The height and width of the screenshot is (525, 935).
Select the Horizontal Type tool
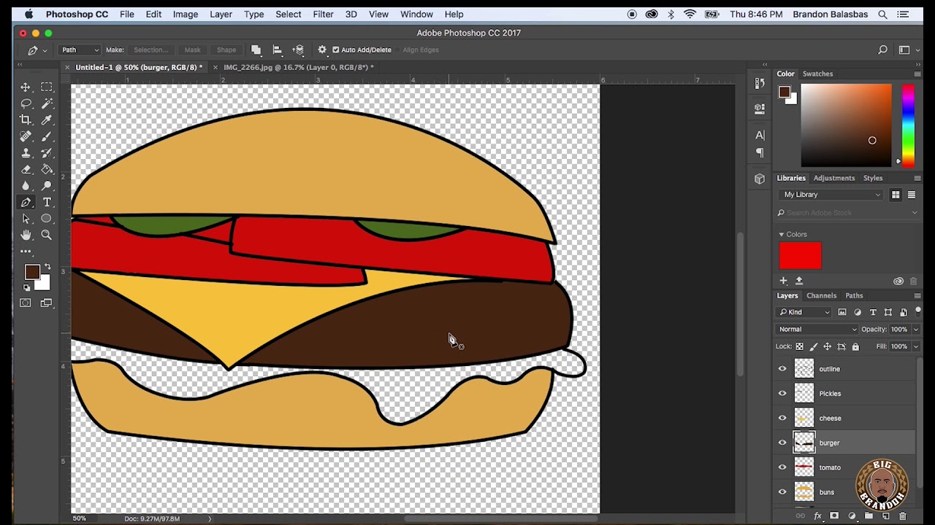tap(47, 203)
